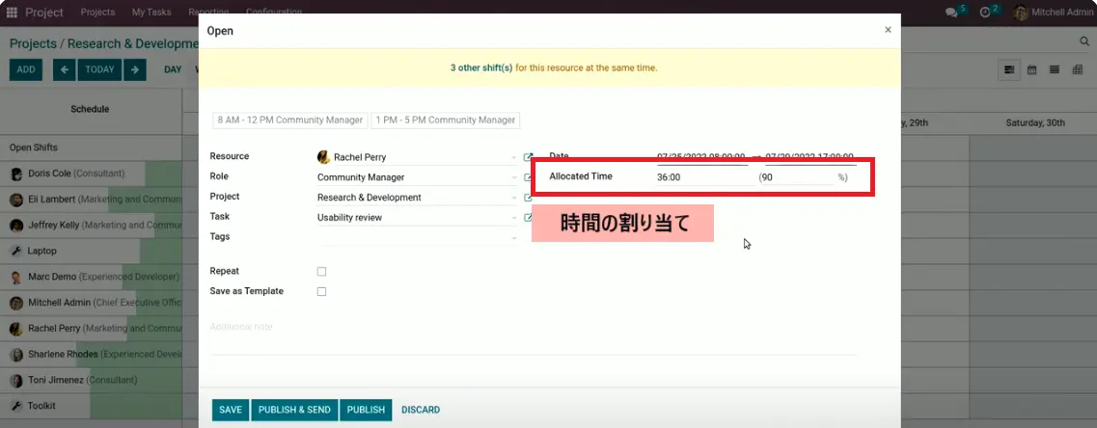
Task: Open Project external link icon
Action: [528, 198]
